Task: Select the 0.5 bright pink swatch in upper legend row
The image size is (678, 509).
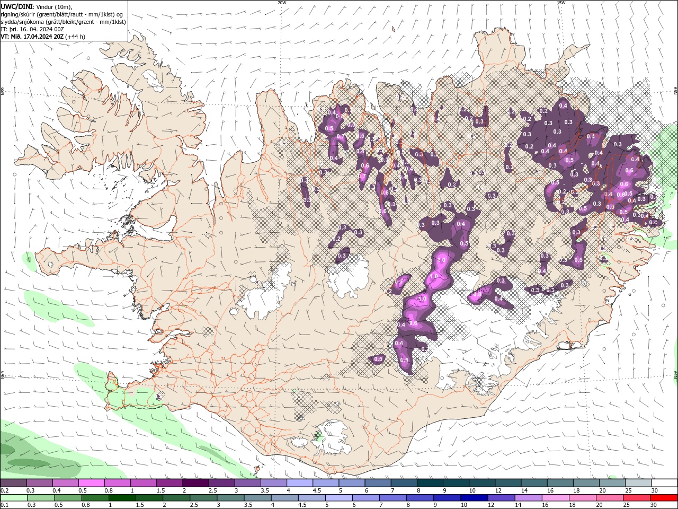Action: pos(91,483)
